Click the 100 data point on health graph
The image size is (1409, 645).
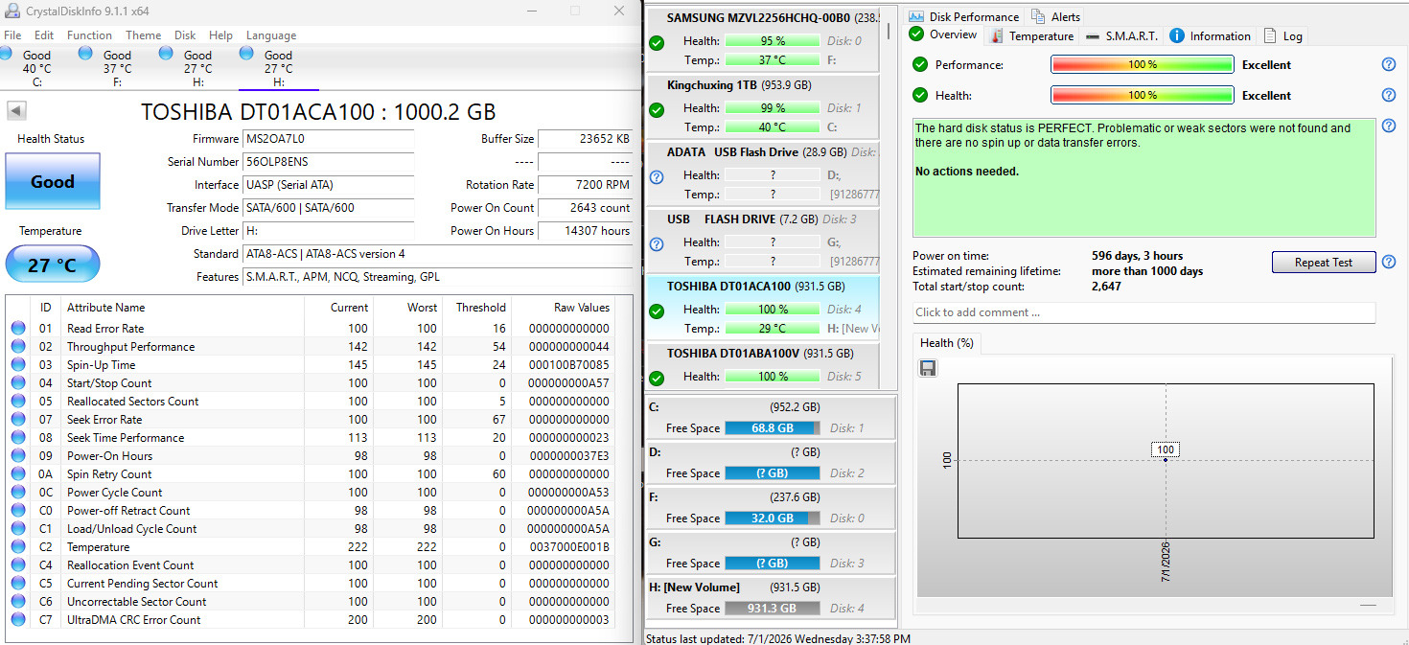[1166, 459]
